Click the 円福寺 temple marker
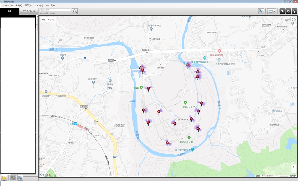 110,80
